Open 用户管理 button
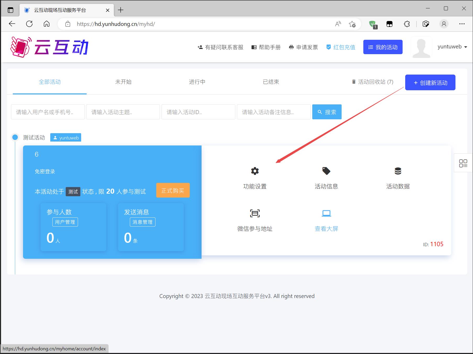The width and height of the screenshot is (473, 354). [65, 222]
